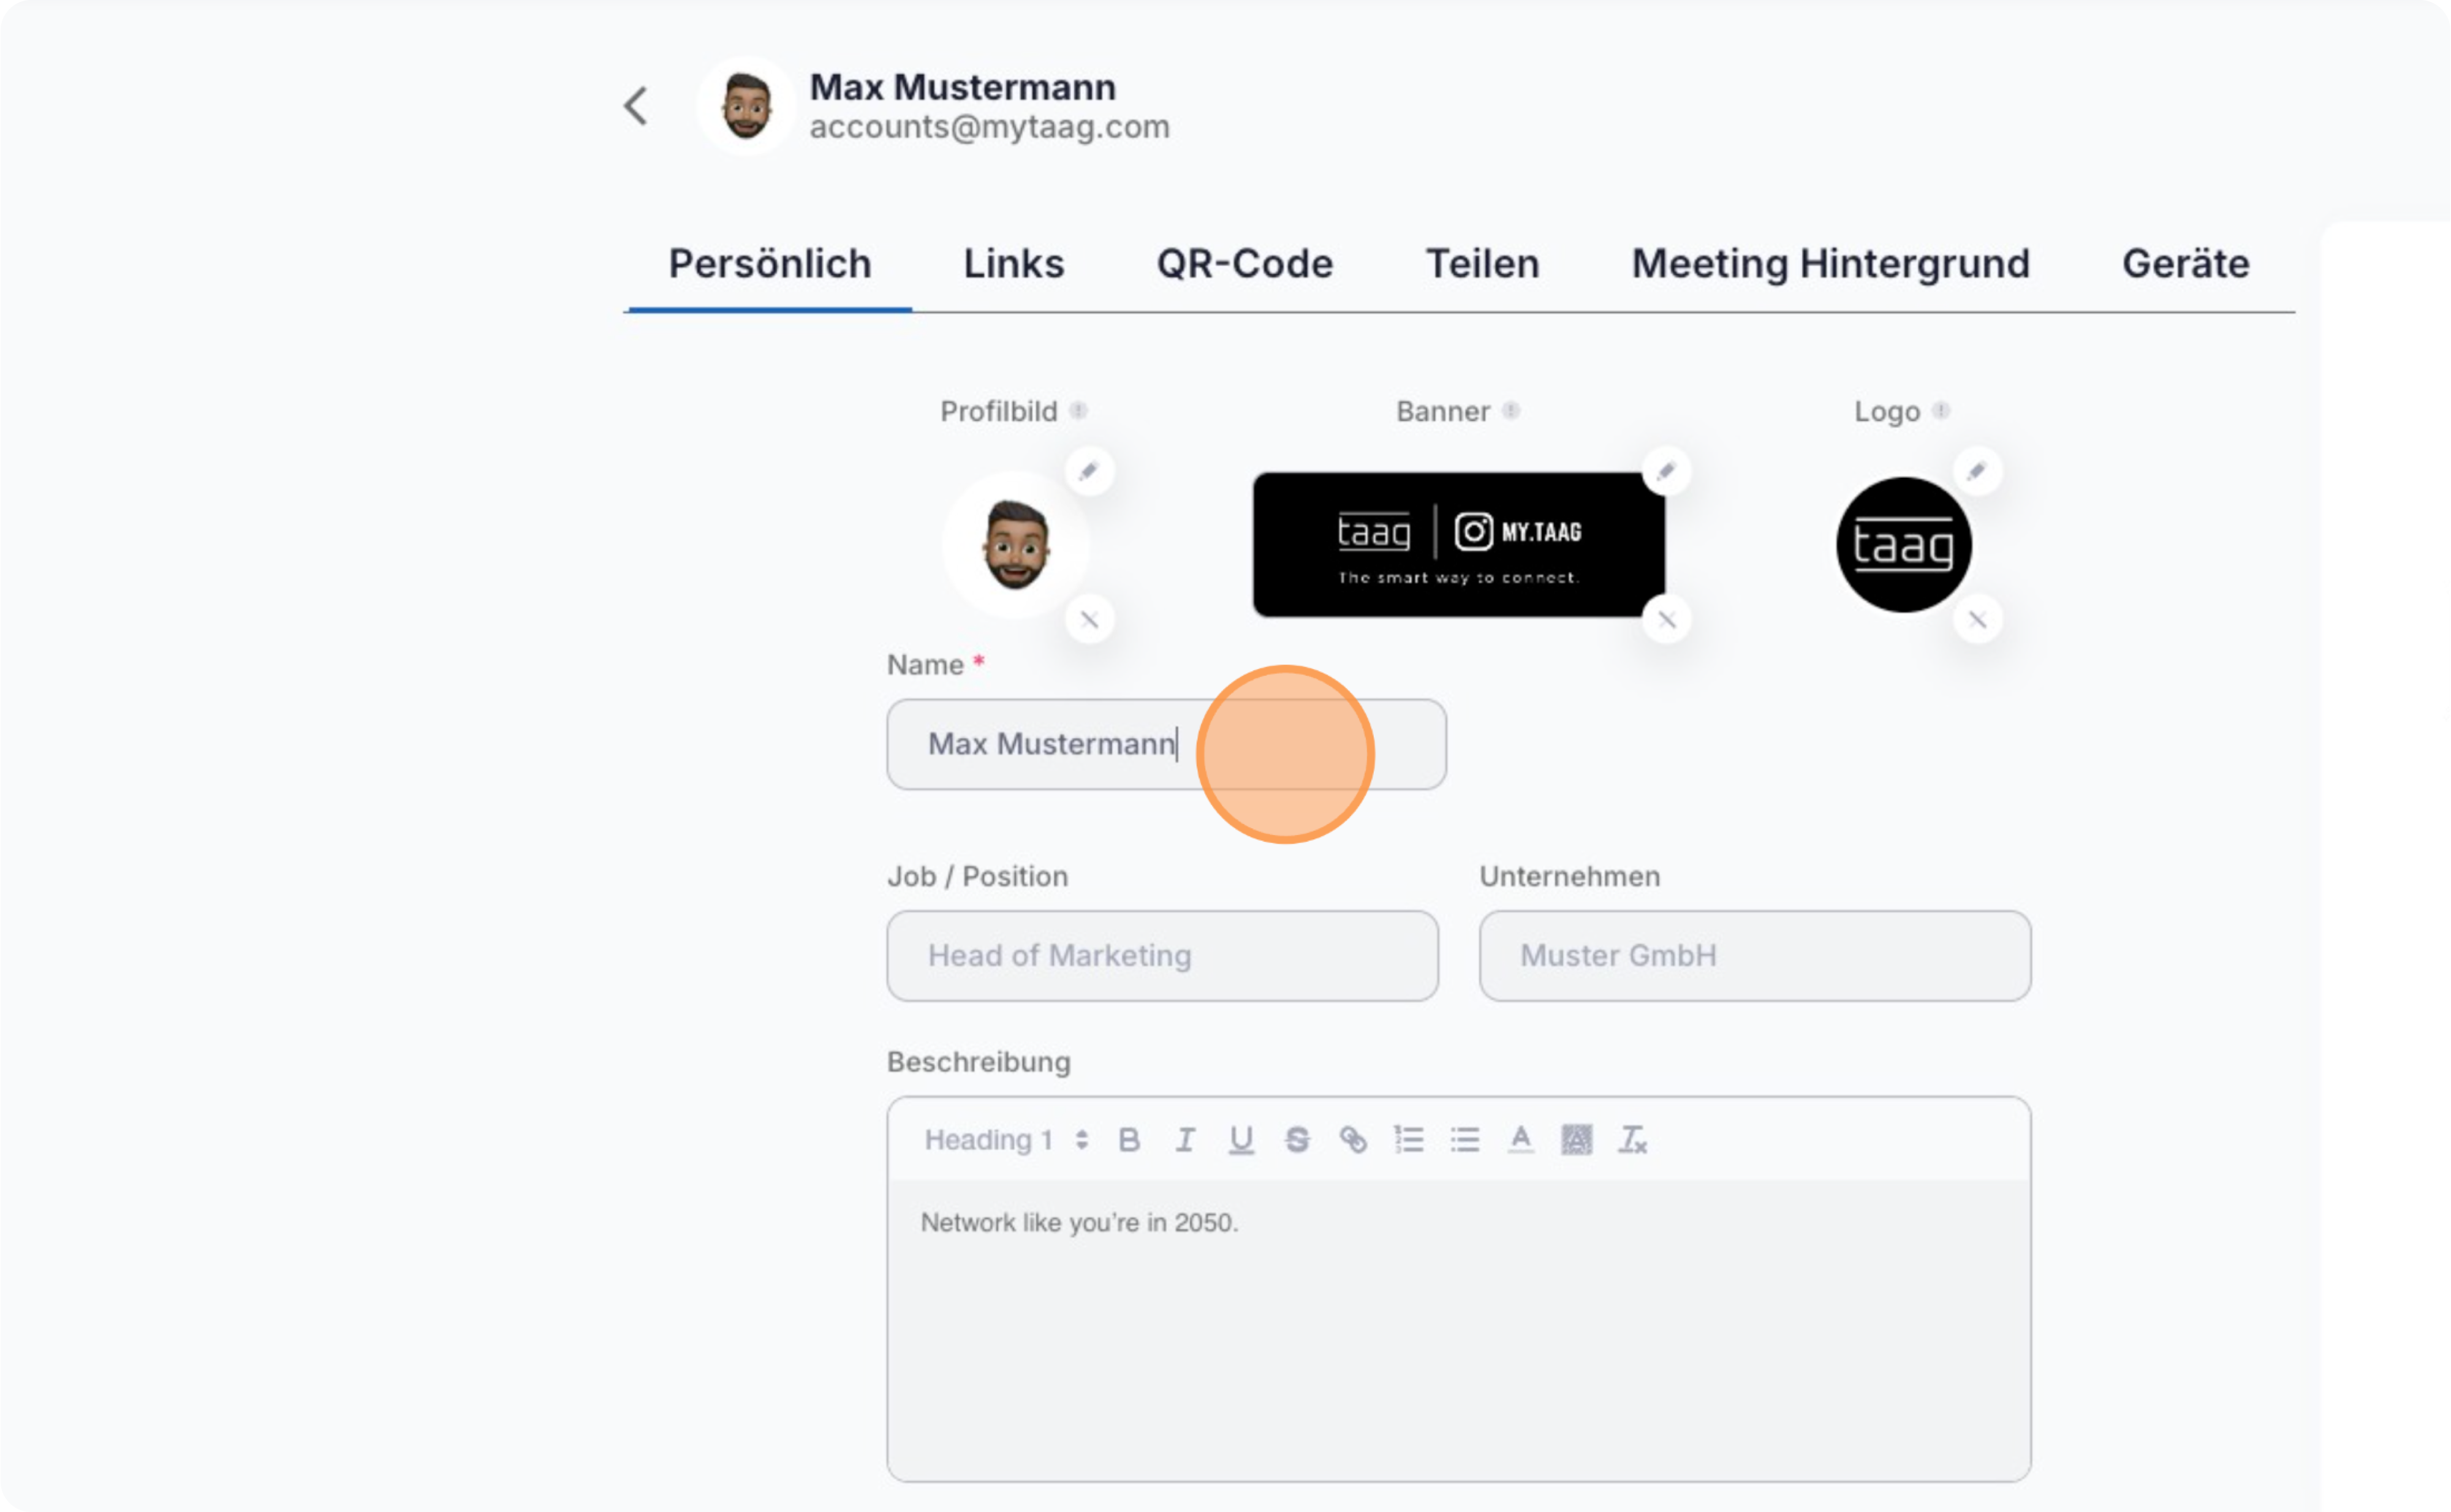Open the text background color picker
The width and height of the screenshot is (2451, 1512).
click(1577, 1140)
